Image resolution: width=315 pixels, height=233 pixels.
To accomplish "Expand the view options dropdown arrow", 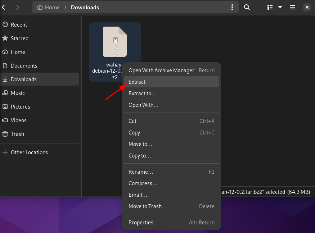I will pos(280,7).
